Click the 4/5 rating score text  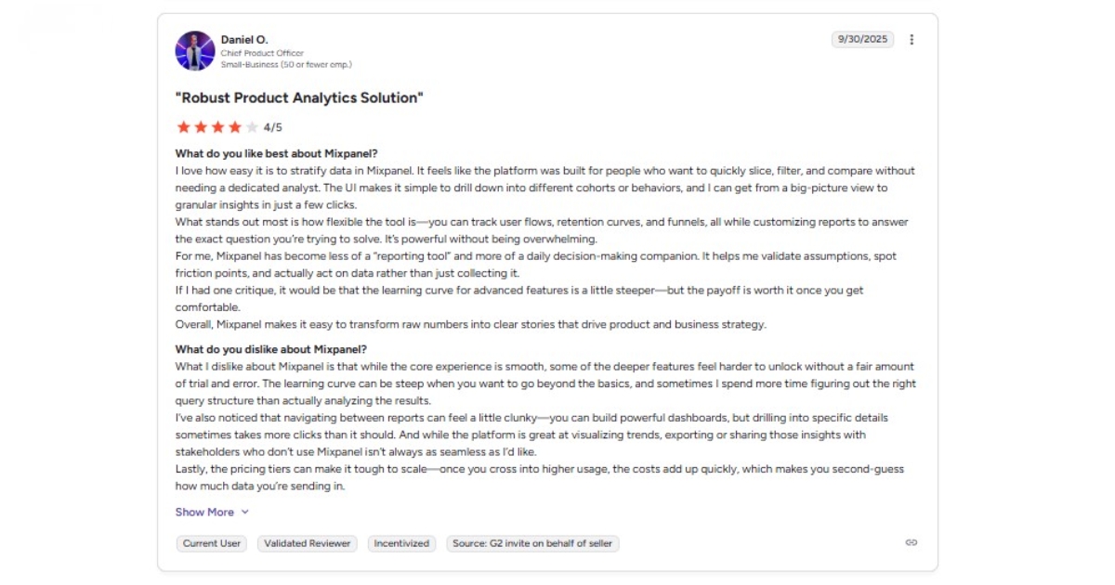(273, 127)
